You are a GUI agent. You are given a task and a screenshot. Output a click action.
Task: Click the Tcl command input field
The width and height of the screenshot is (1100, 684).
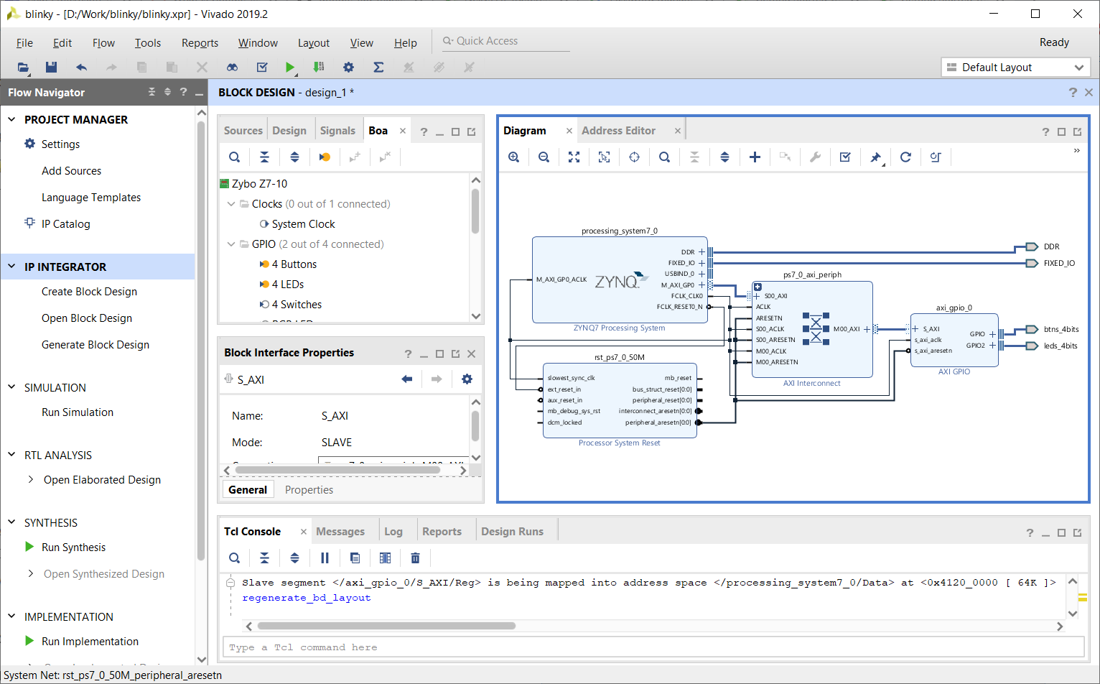653,647
